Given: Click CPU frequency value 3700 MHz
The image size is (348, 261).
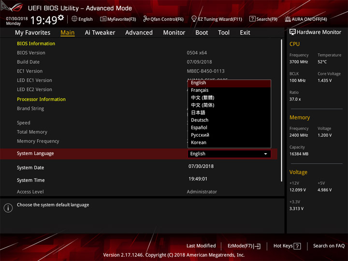Looking at the screenshot, I should click(299, 62).
